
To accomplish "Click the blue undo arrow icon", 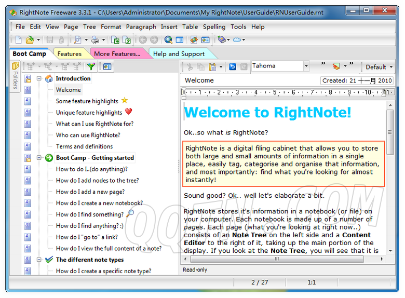I will tap(232, 66).
